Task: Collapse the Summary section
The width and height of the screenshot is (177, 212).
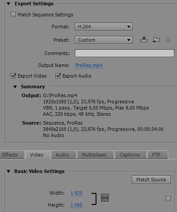Action: click(x=15, y=86)
